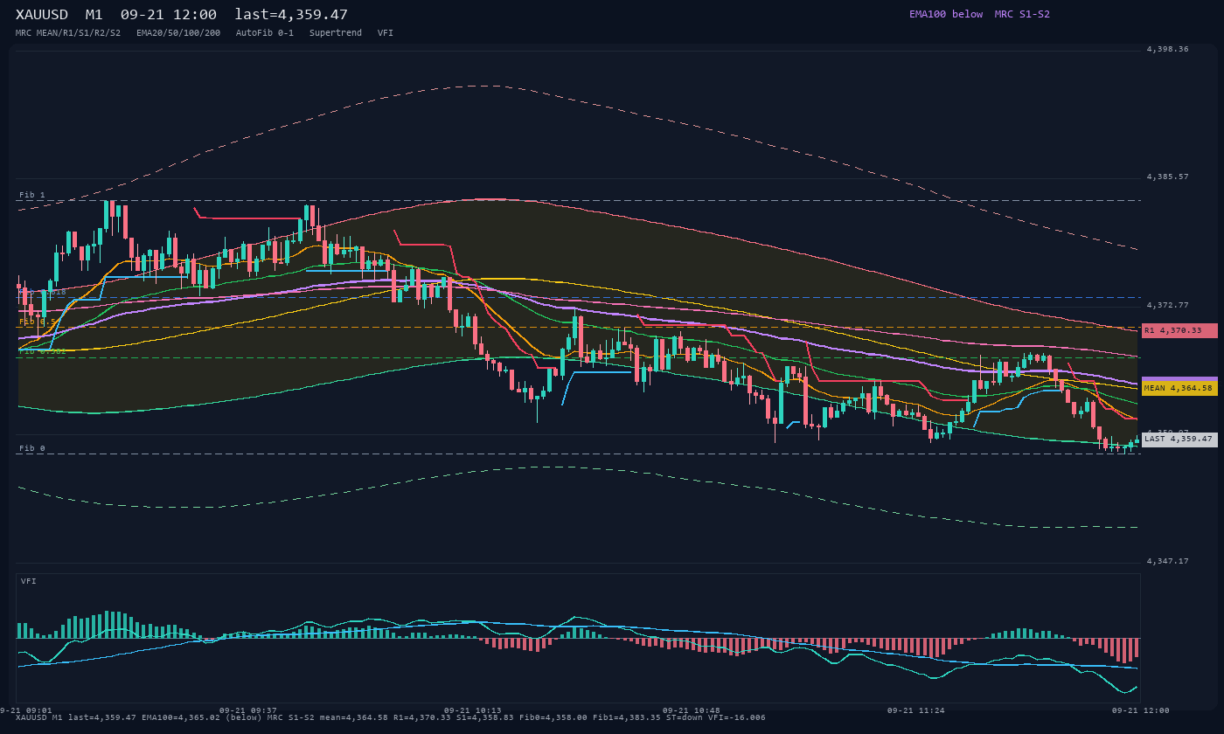The image size is (1224, 734).
Task: Click the header timestamp 09-21 12:00
Action: click(x=169, y=15)
